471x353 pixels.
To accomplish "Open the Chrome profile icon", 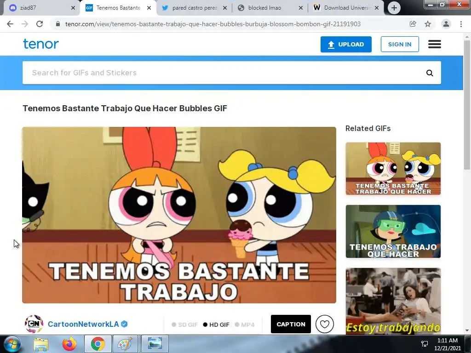I will tap(446, 24).
